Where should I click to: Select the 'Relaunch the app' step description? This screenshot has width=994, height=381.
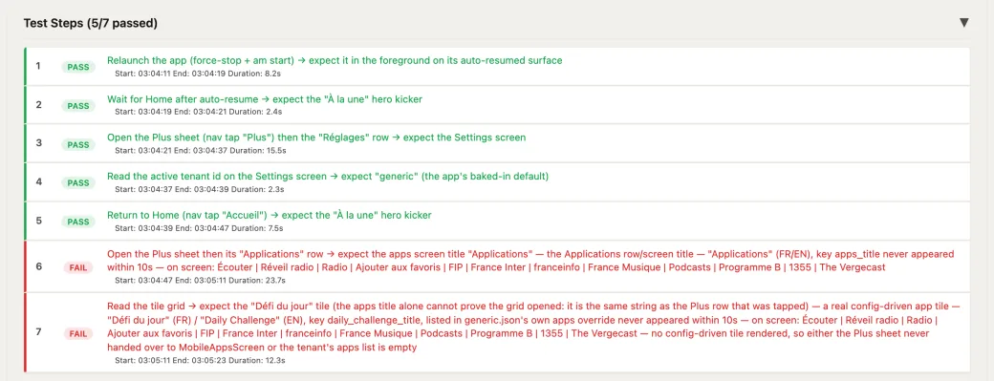click(335, 60)
